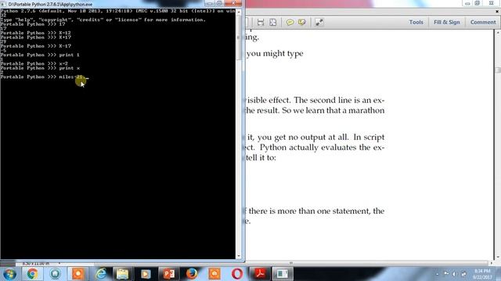This screenshot has height=281, width=501.
Task: Open the Comment pane in Acrobat
Action: click(x=483, y=23)
